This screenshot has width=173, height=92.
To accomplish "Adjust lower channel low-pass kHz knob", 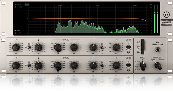I will [x=116, y=65].
